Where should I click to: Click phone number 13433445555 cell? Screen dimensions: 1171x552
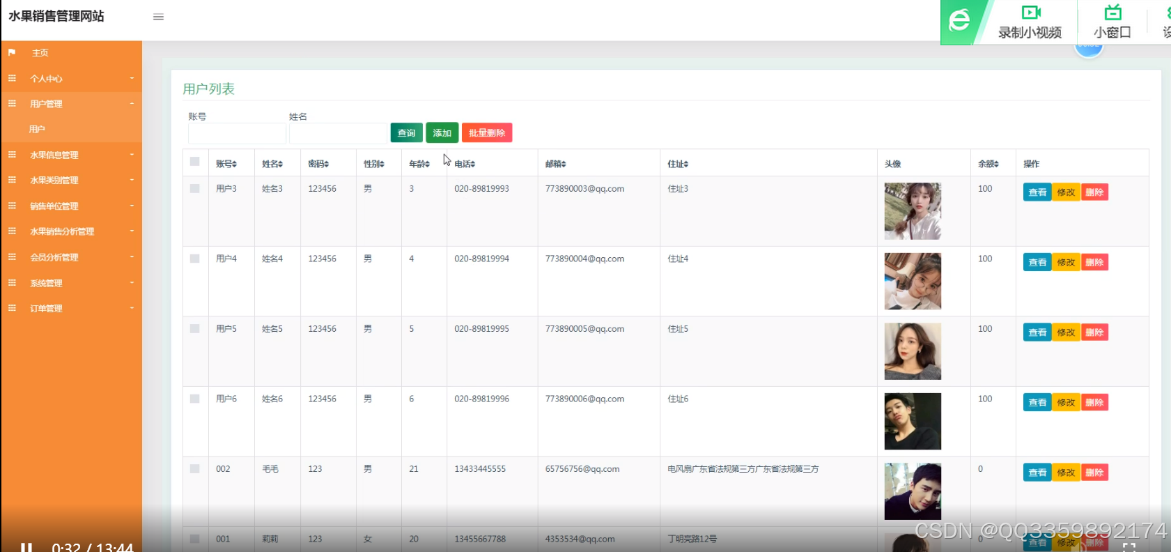pos(480,469)
